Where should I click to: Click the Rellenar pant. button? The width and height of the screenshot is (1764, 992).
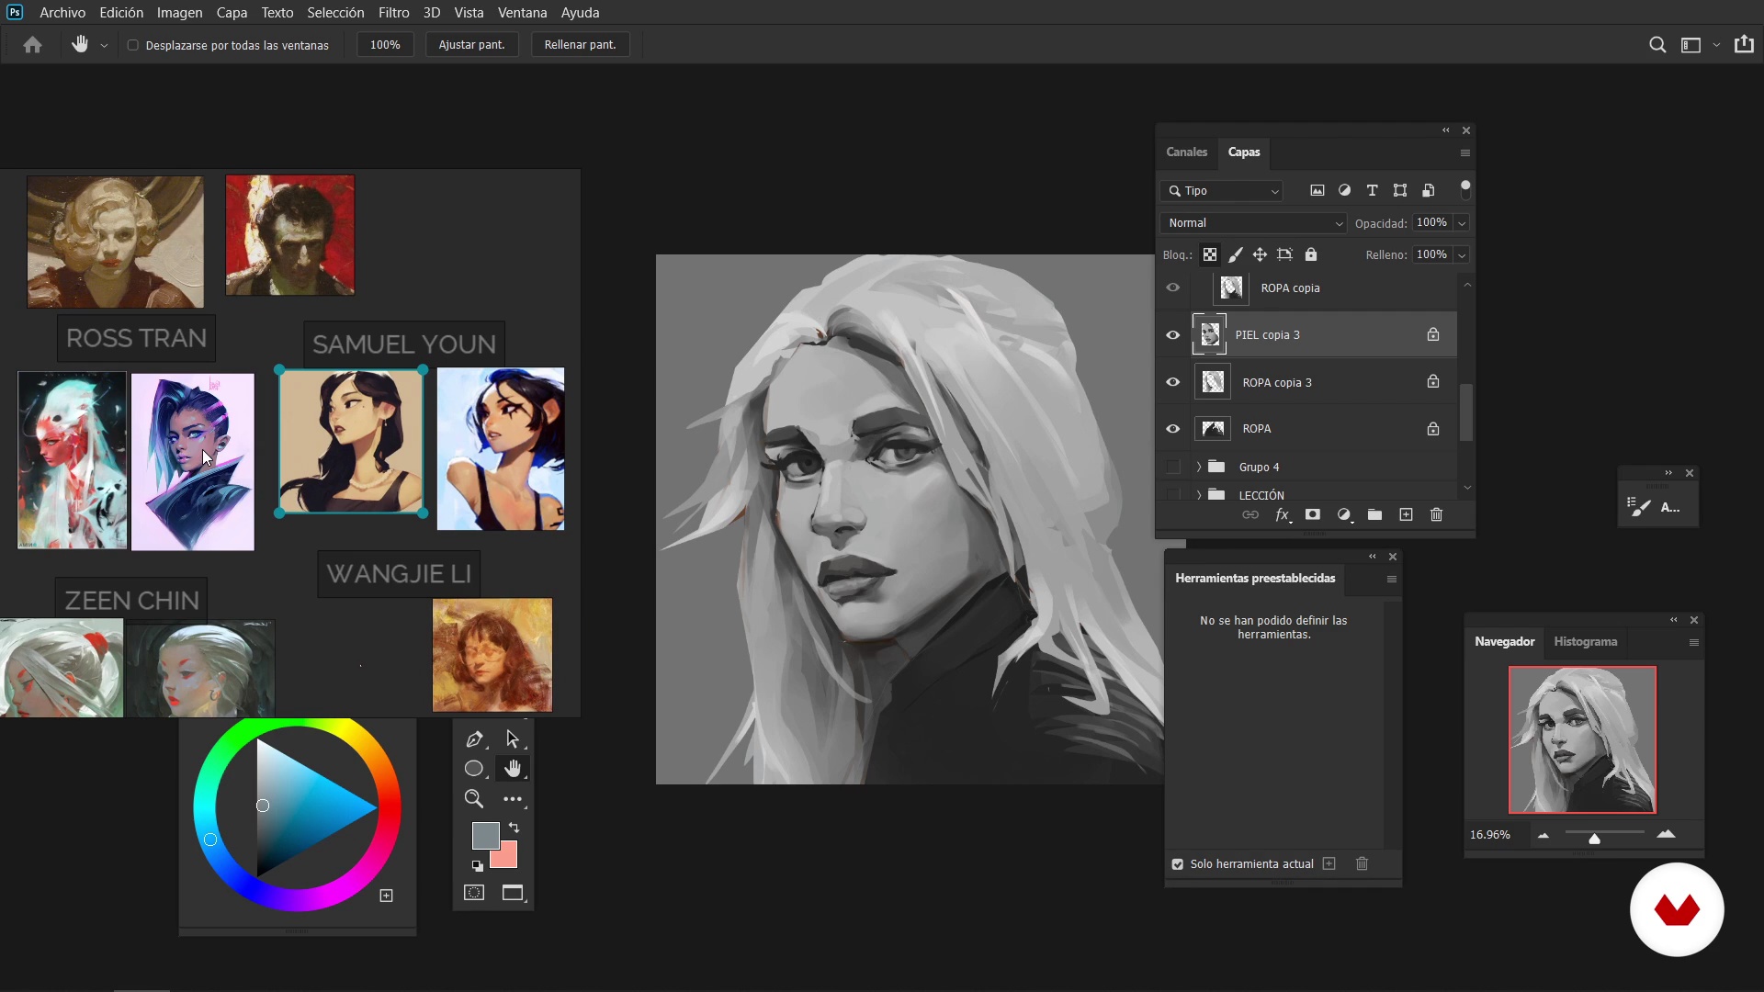tap(581, 45)
